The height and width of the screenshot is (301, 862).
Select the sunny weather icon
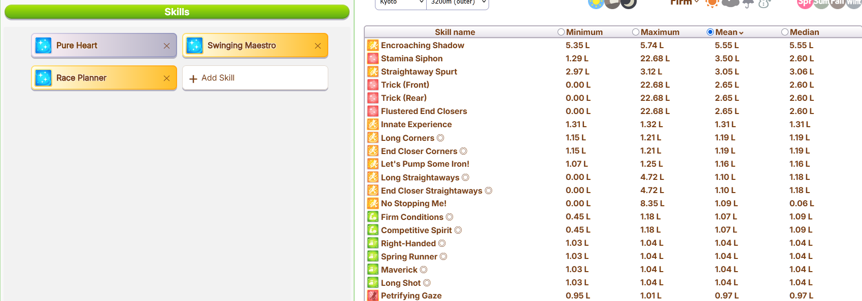pos(712,3)
